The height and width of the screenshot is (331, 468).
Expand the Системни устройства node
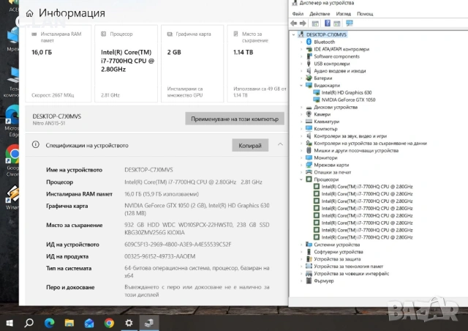pos(301,245)
